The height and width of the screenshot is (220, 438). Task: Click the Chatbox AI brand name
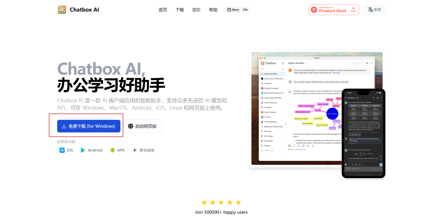[x=84, y=10]
